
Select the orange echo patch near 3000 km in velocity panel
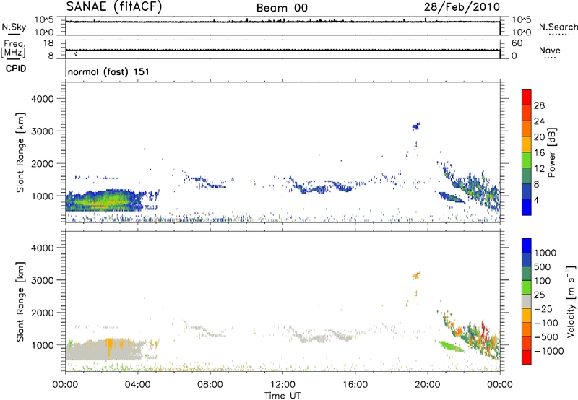coord(416,275)
